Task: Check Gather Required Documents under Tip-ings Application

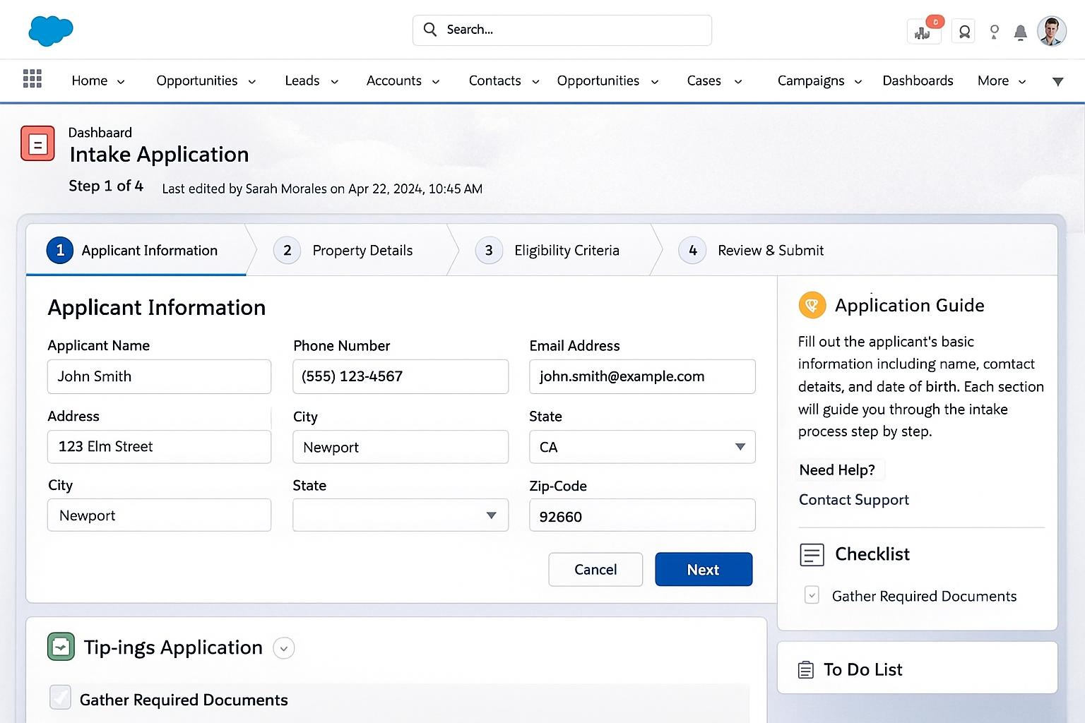Action: 60,697
